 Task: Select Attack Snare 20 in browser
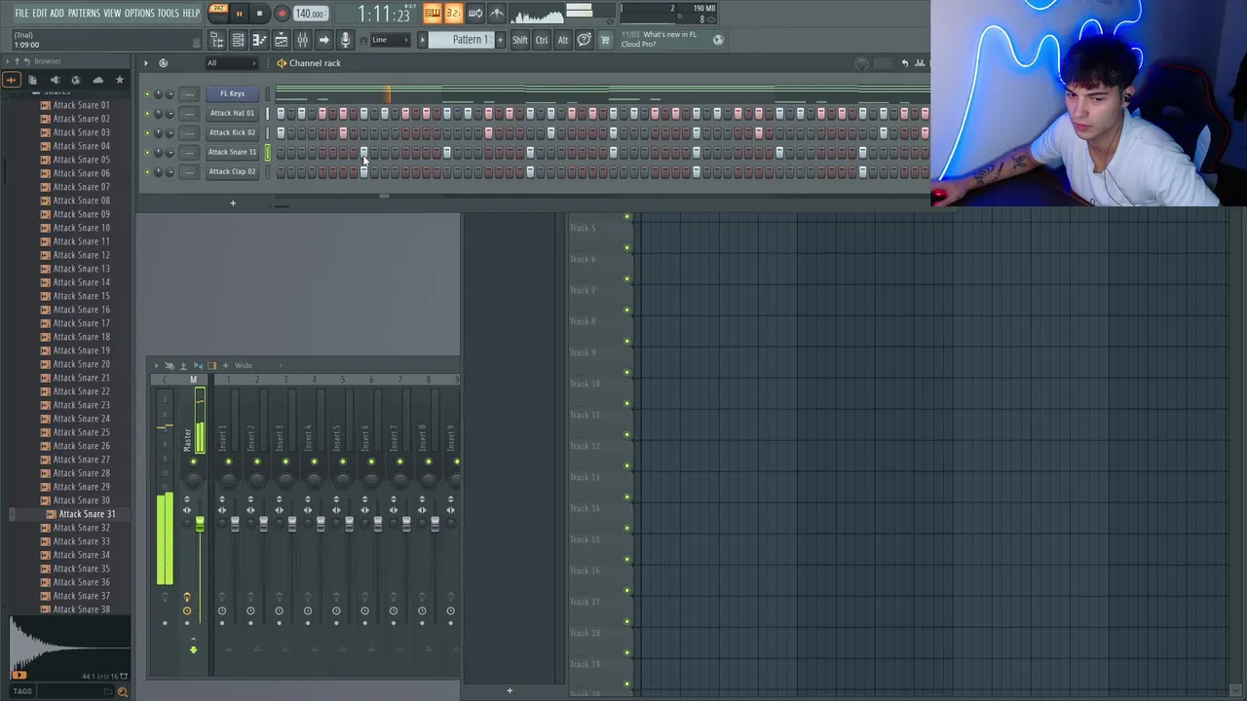coord(74,364)
